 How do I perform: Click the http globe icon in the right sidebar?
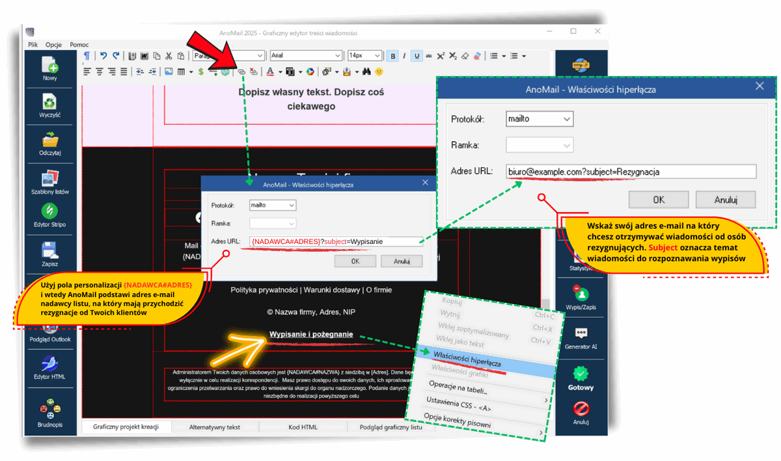point(581,64)
